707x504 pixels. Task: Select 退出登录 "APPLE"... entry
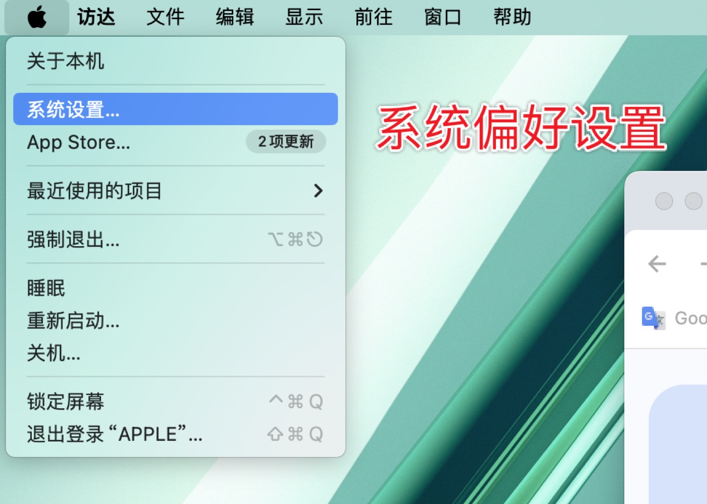click(175, 434)
